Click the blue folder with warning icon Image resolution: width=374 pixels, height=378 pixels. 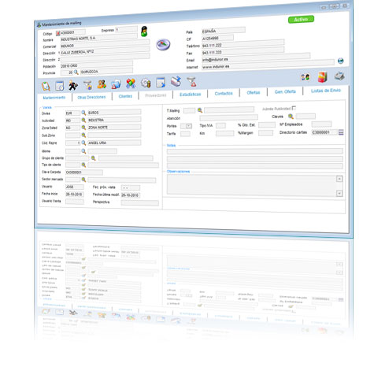(x=116, y=84)
